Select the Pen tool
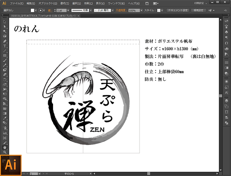This screenshot has height=176, width=231. (x=5, y=41)
